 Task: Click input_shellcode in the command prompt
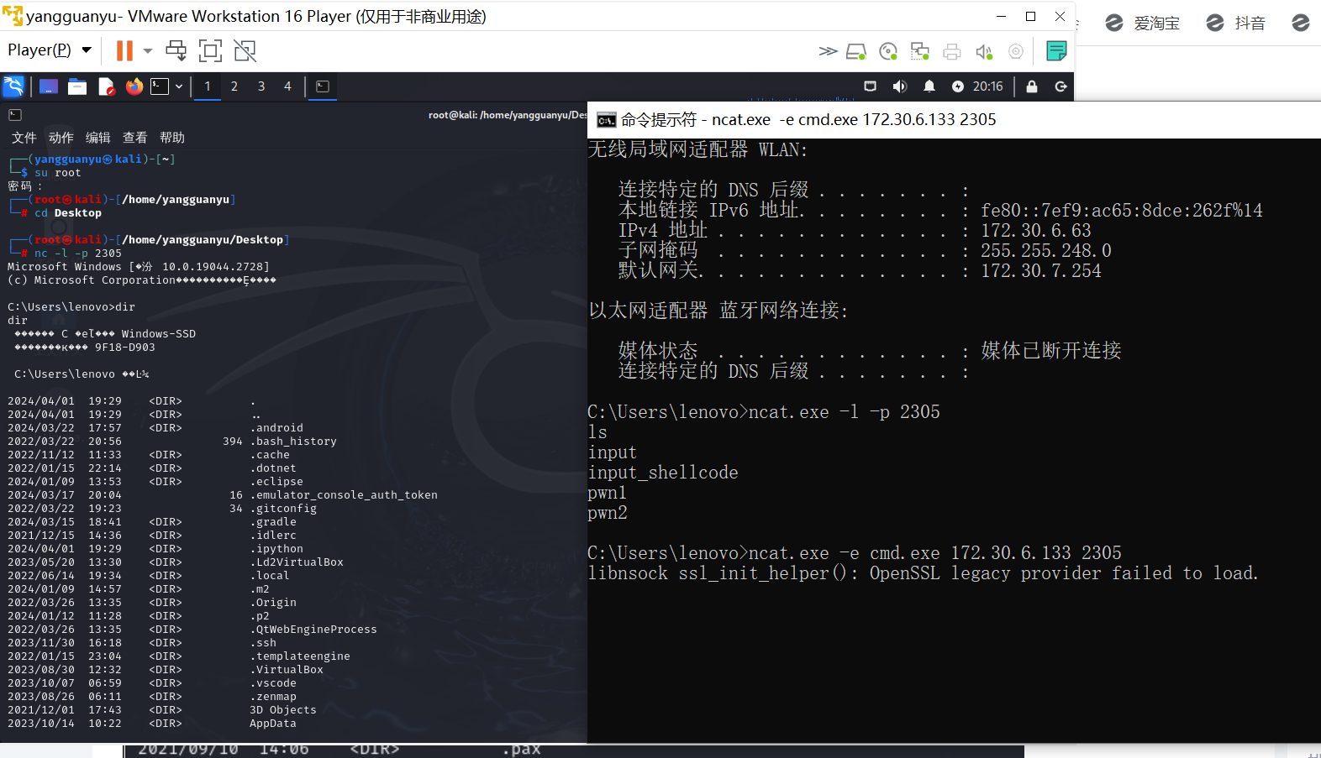663,473
